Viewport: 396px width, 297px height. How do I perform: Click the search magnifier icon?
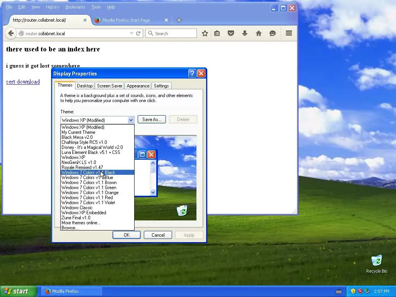150,33
